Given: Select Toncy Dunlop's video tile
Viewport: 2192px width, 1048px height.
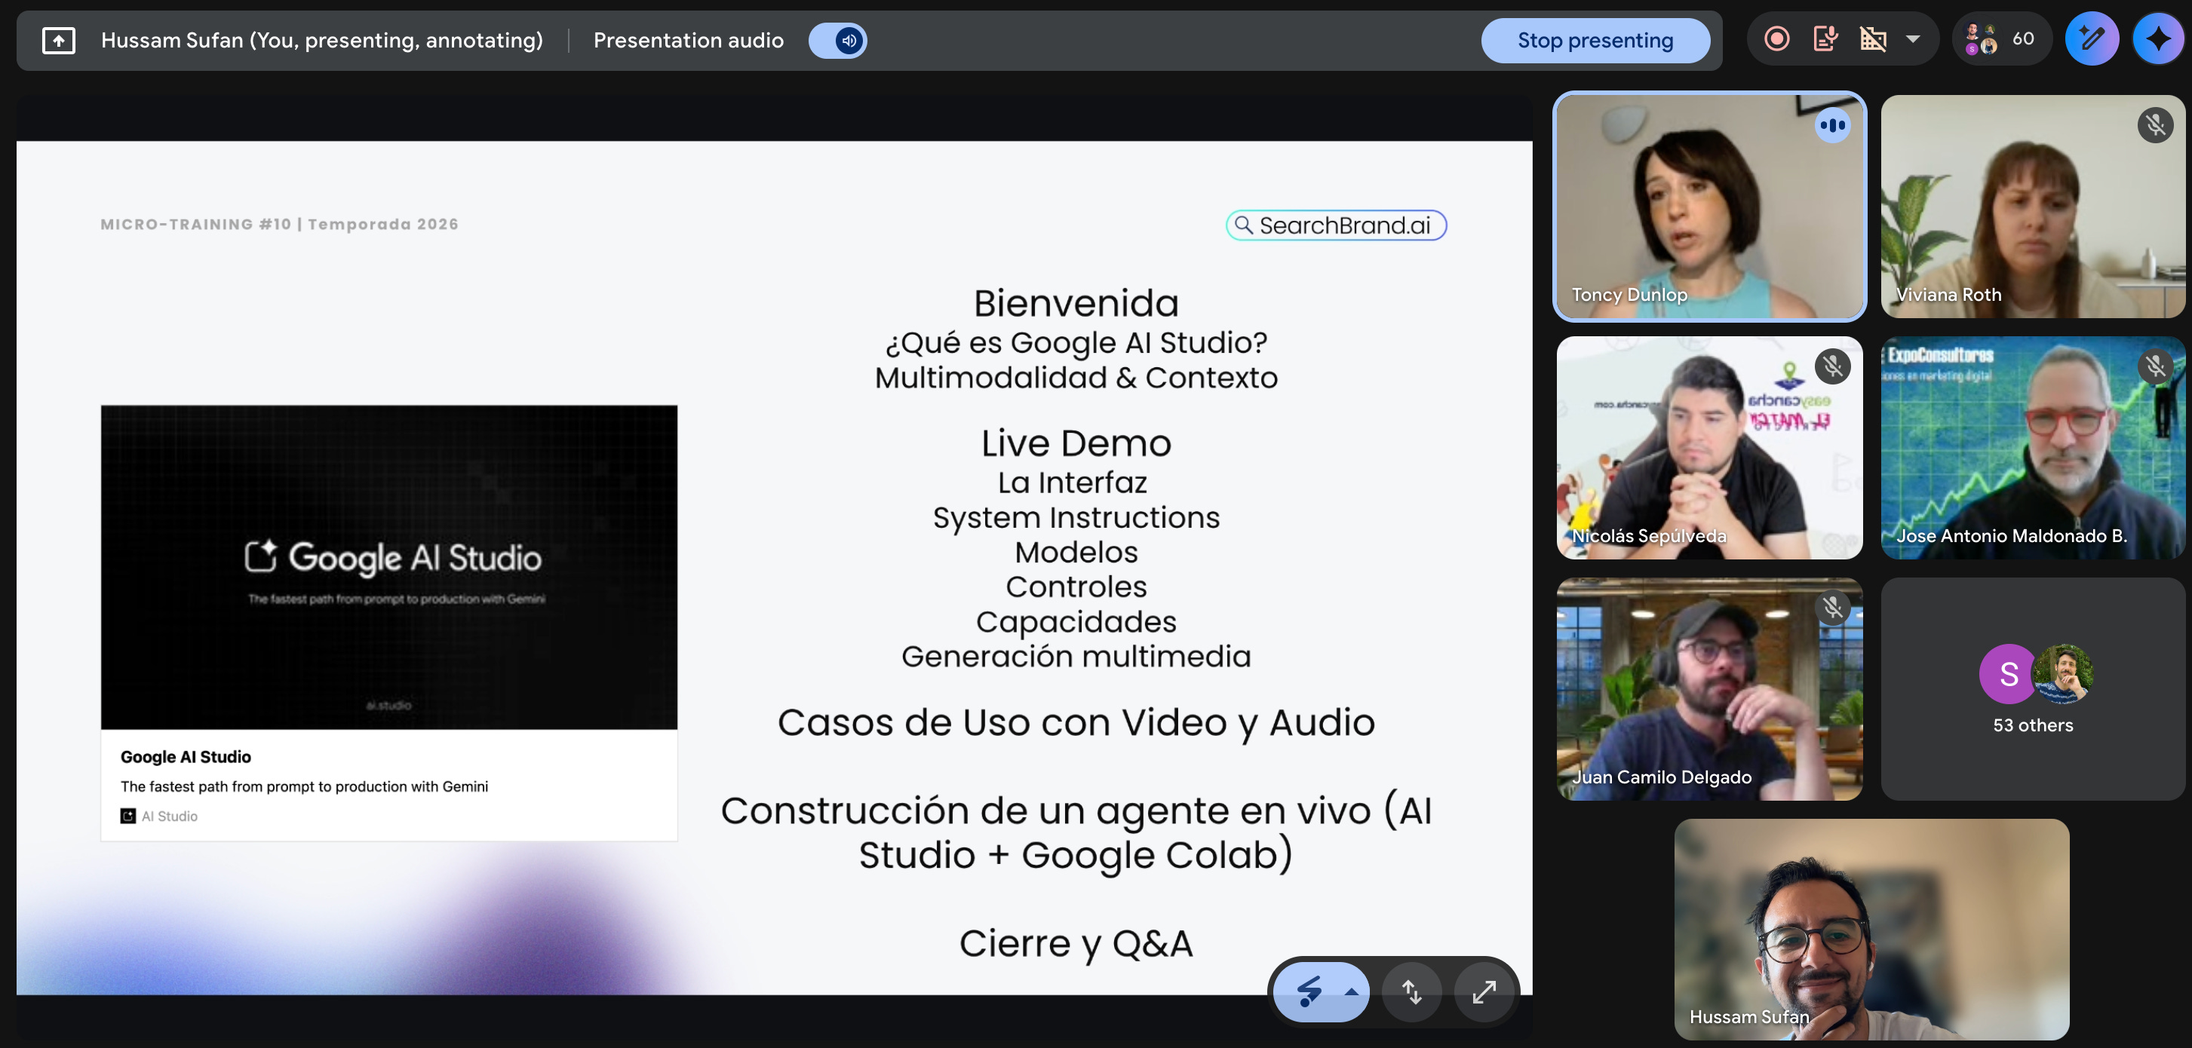Looking at the screenshot, I should 1709,207.
